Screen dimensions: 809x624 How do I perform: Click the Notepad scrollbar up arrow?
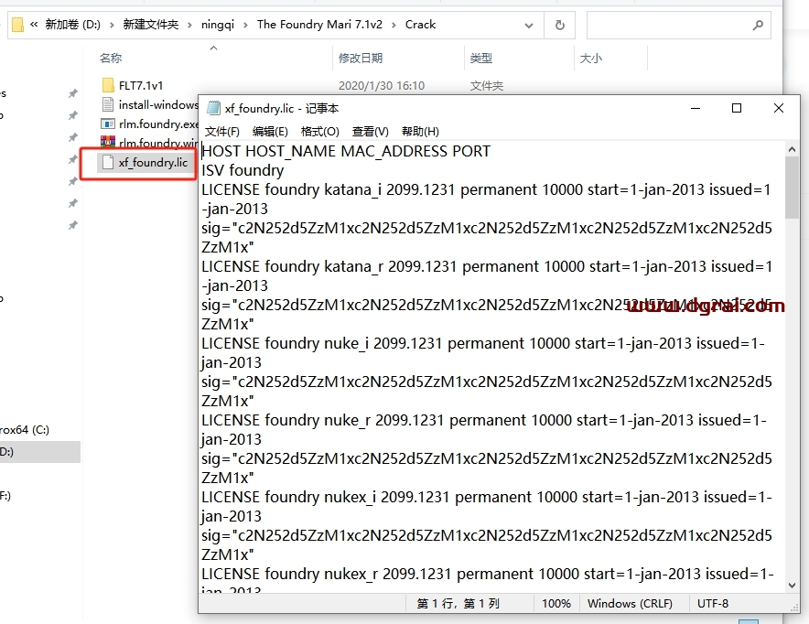point(792,149)
